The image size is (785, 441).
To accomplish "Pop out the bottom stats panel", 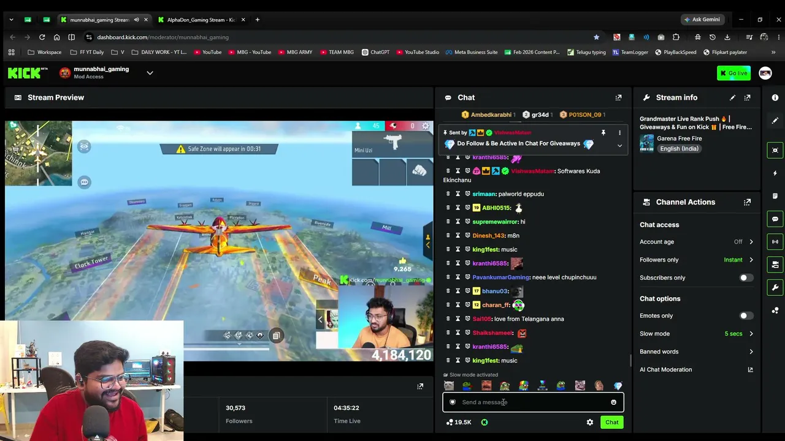I will coord(420,386).
